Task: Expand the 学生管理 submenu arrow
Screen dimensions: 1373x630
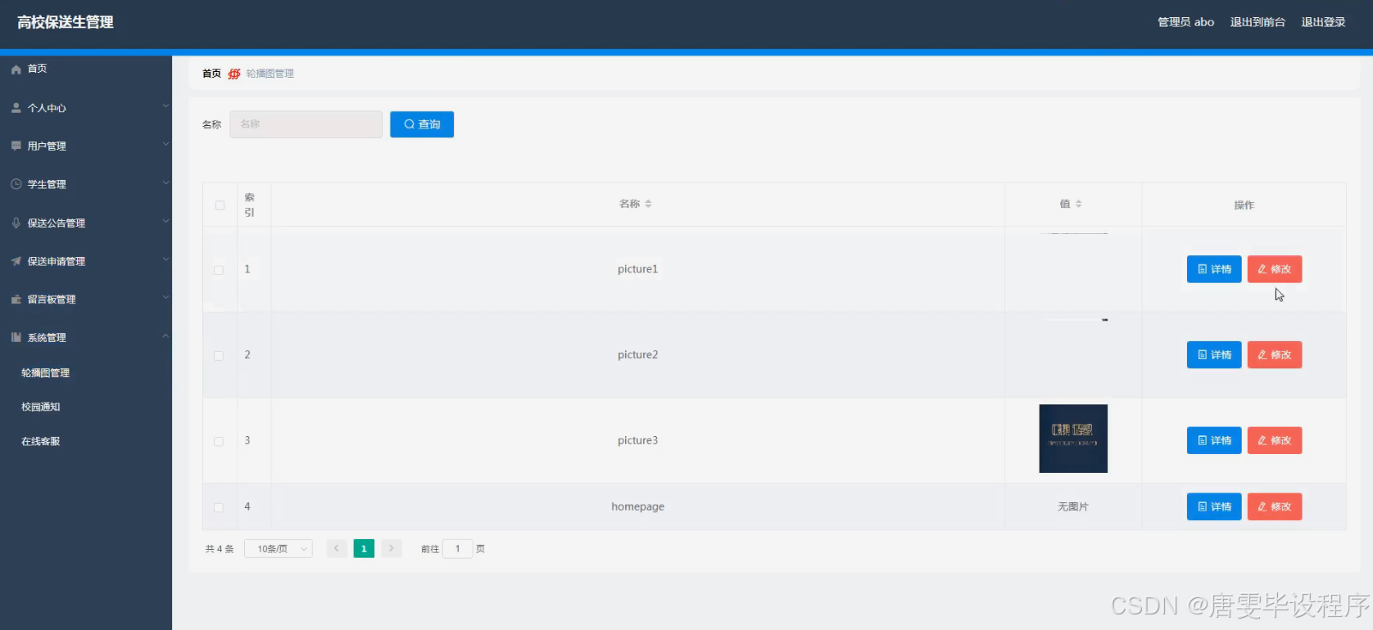Action: 165,182
